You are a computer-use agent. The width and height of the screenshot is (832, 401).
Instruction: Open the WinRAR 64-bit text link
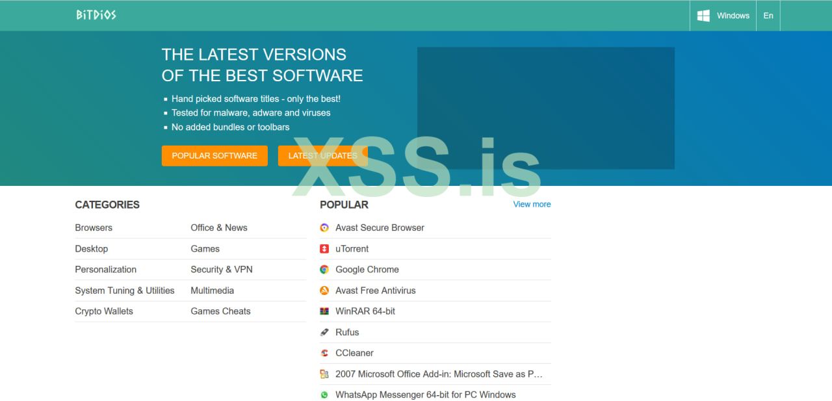(x=365, y=311)
